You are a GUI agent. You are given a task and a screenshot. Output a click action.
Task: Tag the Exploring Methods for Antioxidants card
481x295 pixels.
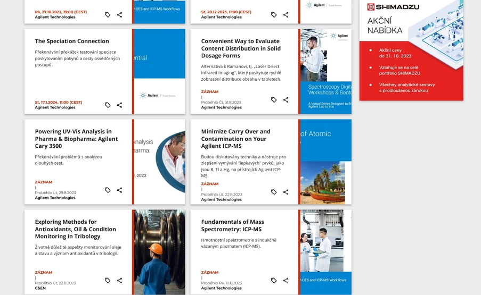[108, 280]
